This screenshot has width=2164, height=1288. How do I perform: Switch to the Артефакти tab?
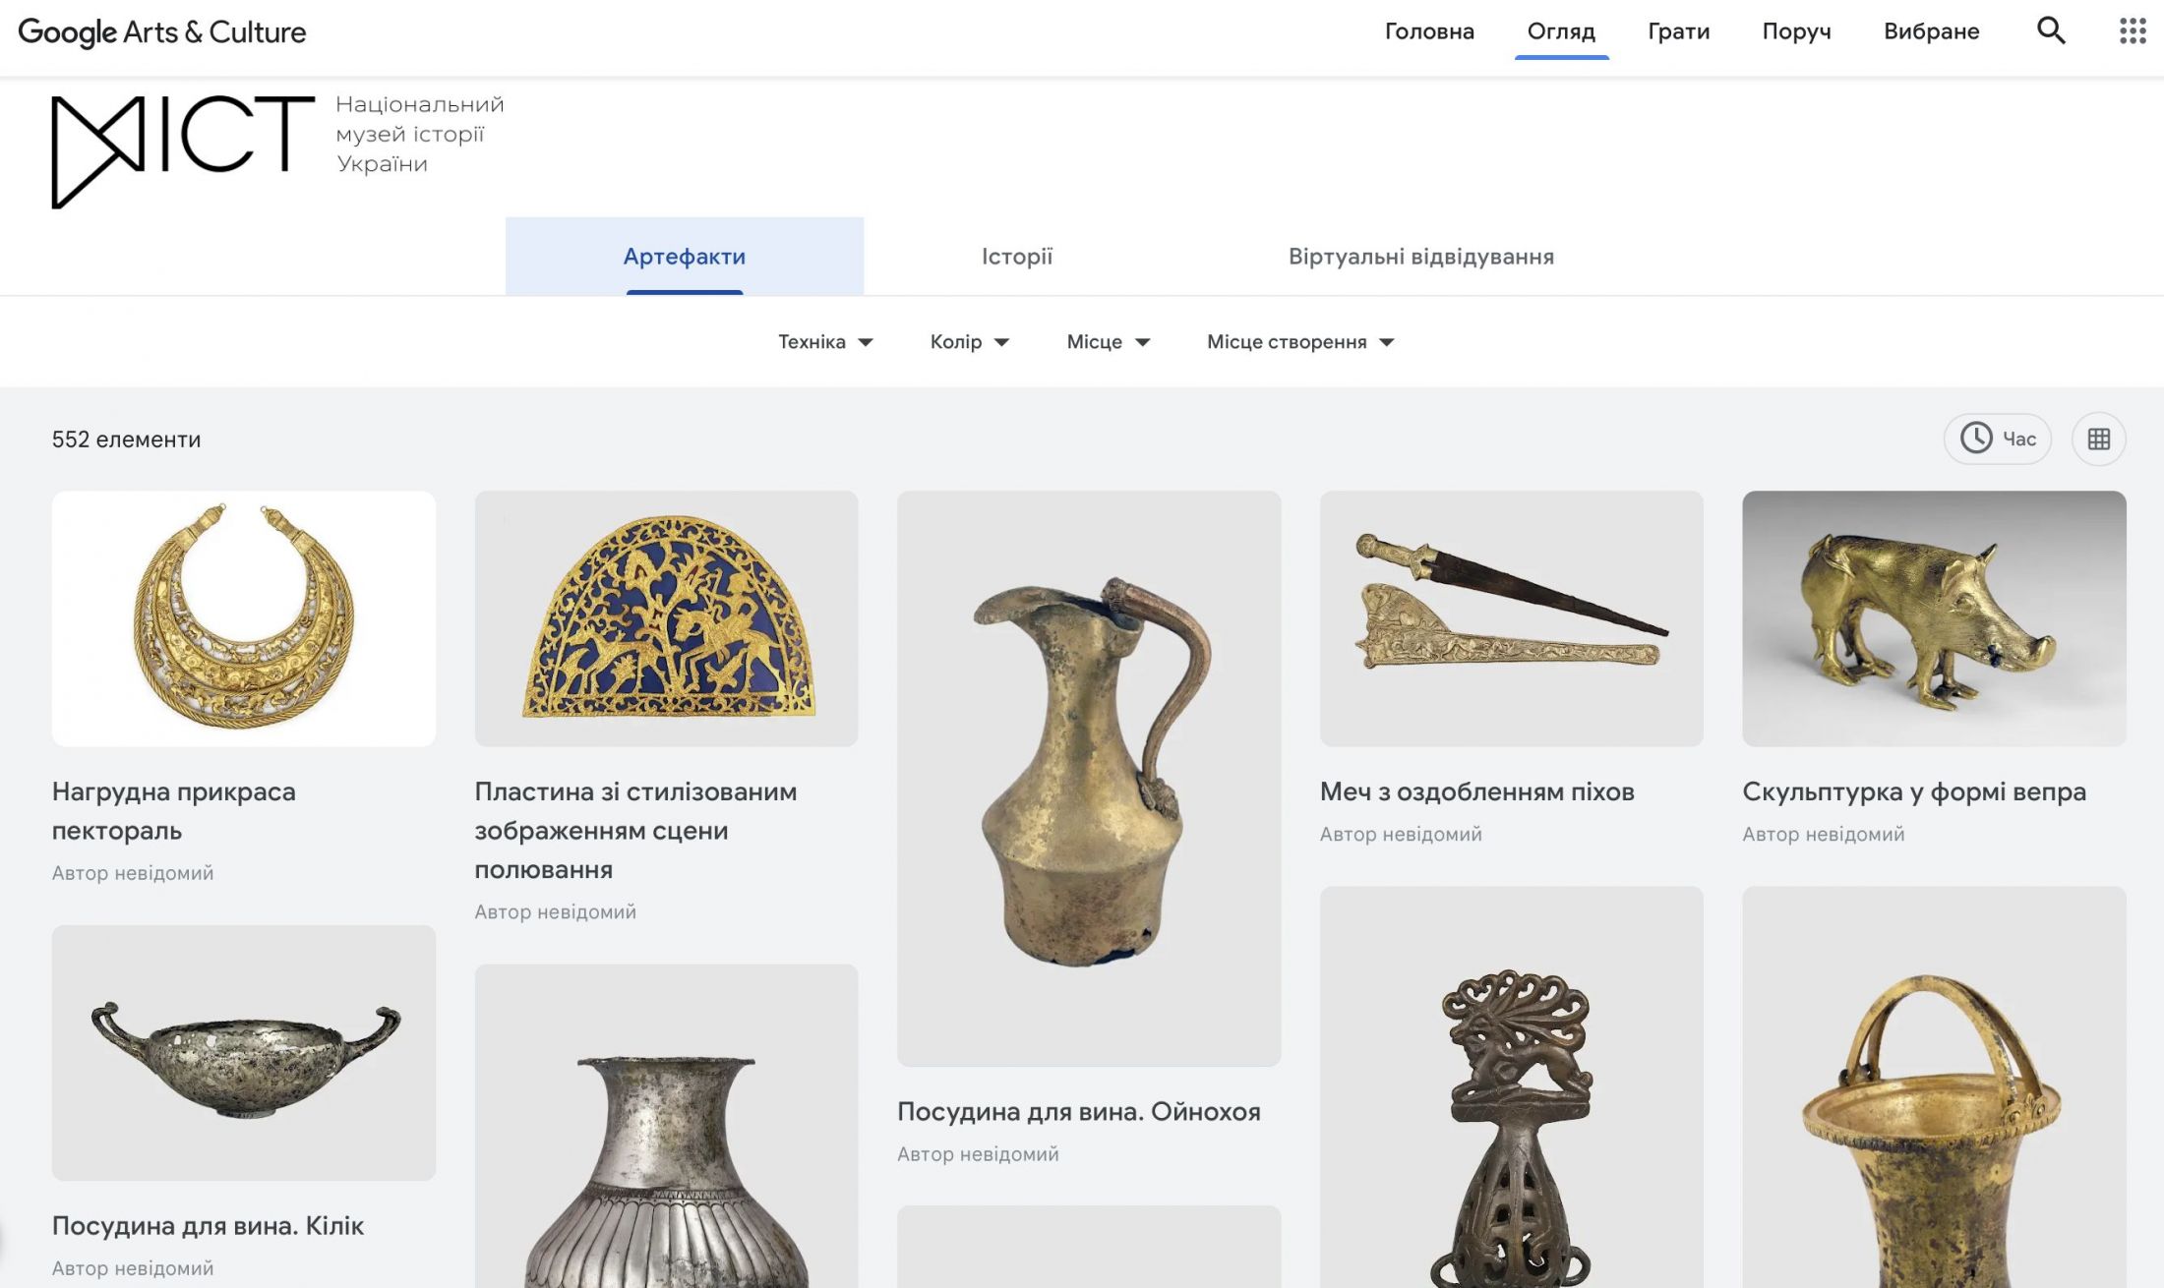[x=685, y=256]
